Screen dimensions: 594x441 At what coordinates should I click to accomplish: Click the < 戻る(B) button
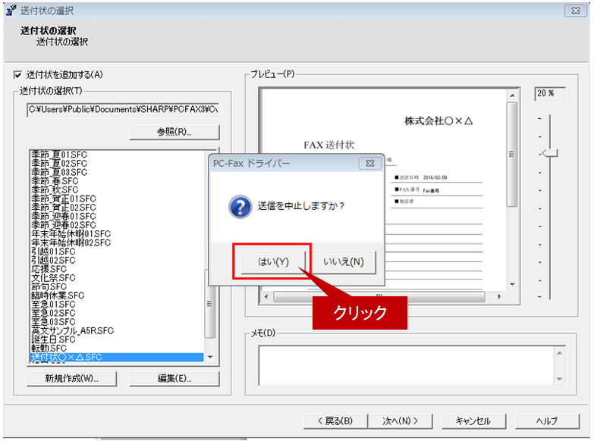(335, 421)
